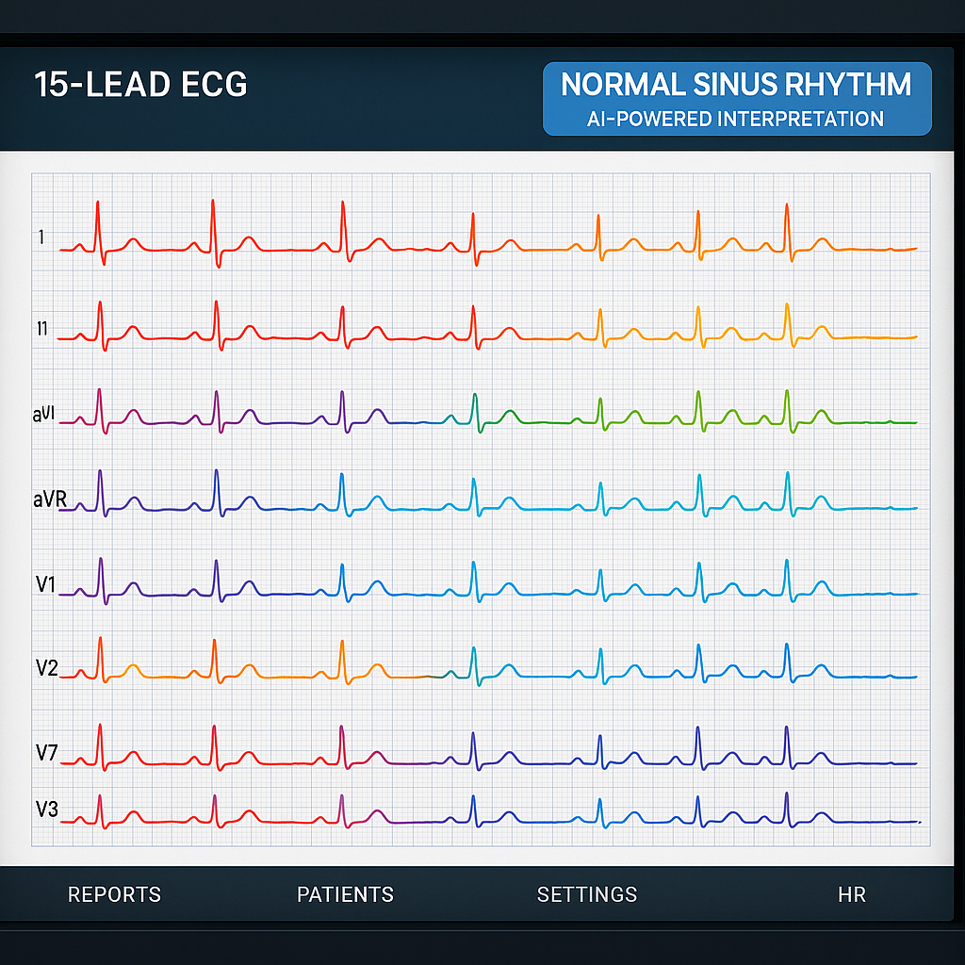Click the 15-LEAD ECG title
The height and width of the screenshot is (965, 965).
click(x=139, y=85)
